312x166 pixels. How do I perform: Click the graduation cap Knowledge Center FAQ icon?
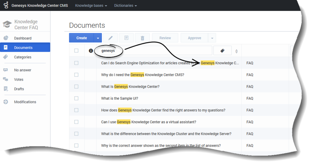tap(7, 24)
